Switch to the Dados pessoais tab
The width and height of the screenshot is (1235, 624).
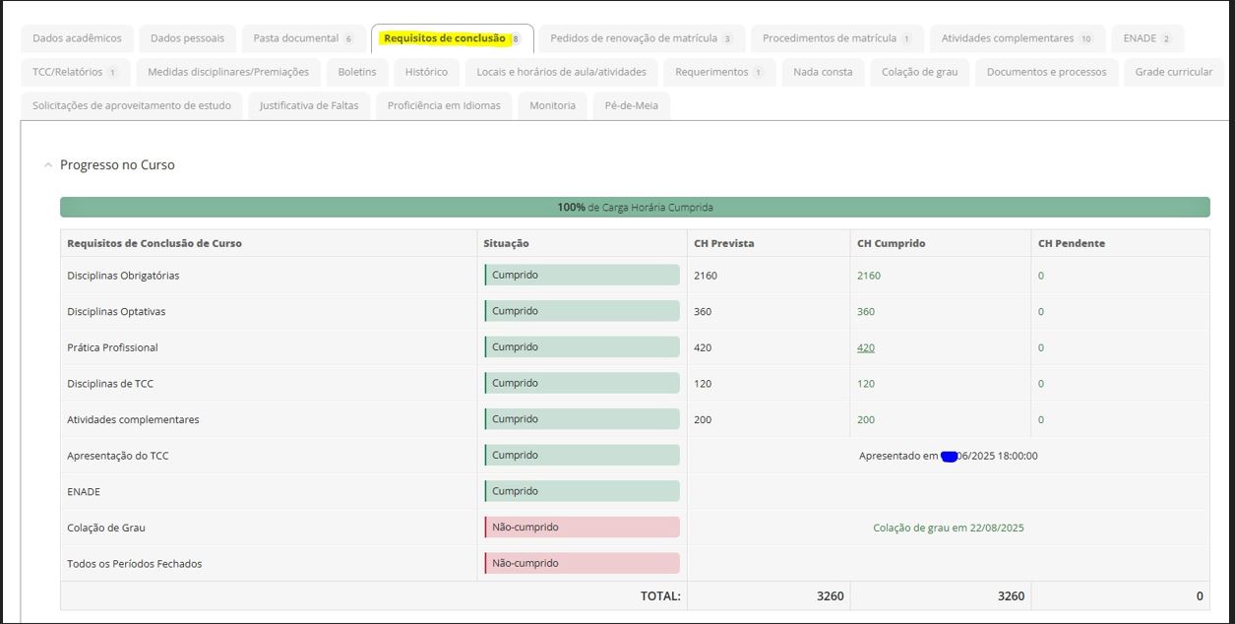click(x=187, y=38)
